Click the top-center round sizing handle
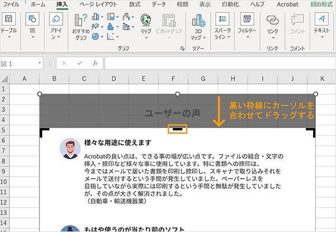The width and height of the screenshot is (336, 232). tap(178, 94)
